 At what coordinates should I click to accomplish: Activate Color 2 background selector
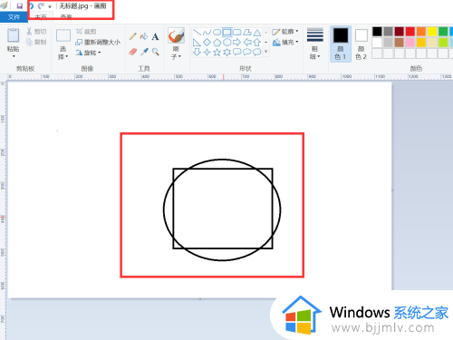tap(361, 44)
